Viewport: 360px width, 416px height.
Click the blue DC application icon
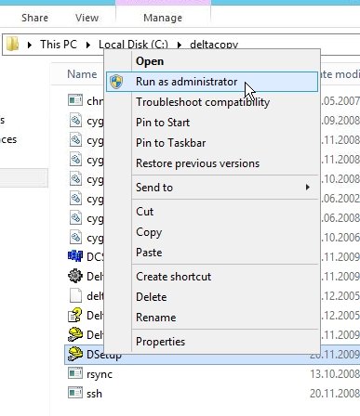(x=75, y=256)
